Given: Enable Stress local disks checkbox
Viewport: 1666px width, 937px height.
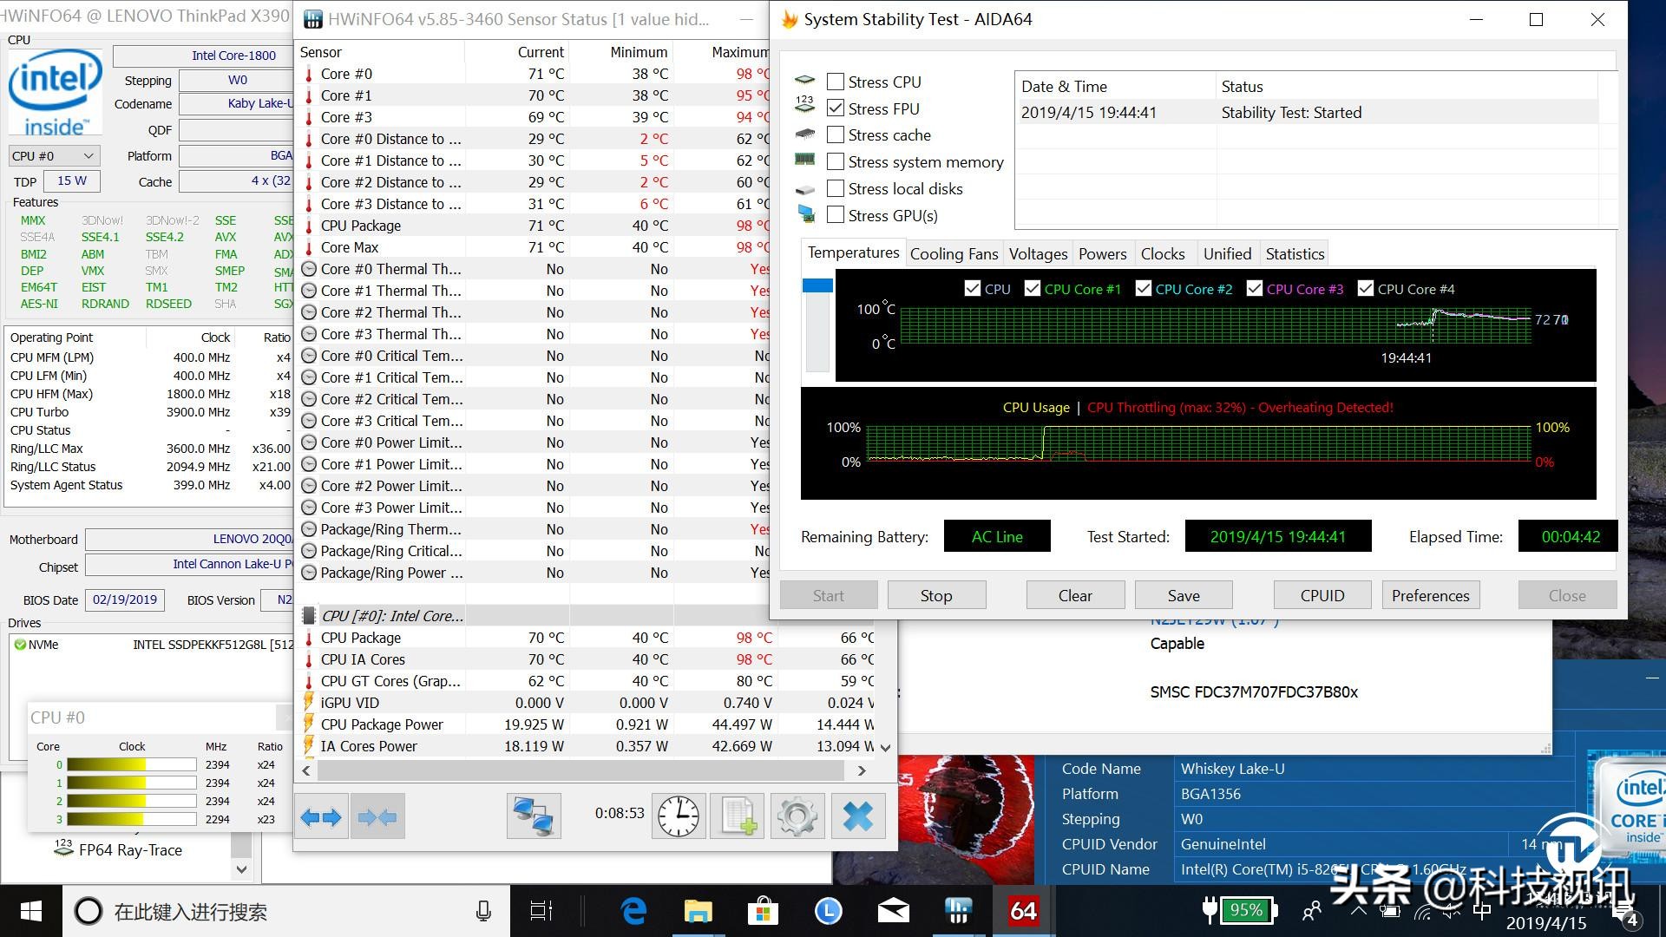Looking at the screenshot, I should click(x=836, y=188).
